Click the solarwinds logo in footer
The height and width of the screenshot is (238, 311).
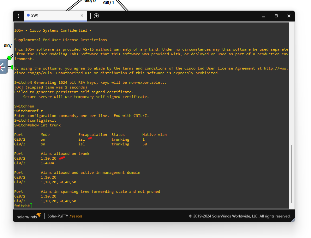[x=29, y=216]
